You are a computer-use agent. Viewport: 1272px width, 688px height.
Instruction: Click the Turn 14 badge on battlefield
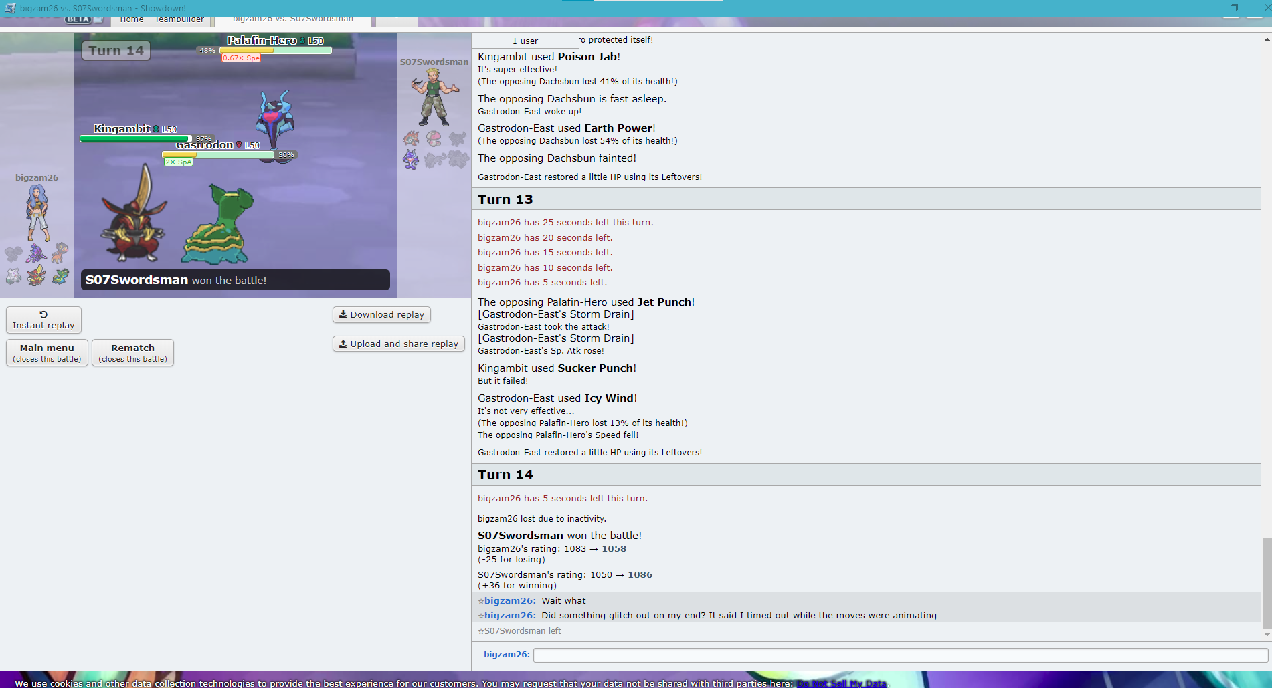116,51
